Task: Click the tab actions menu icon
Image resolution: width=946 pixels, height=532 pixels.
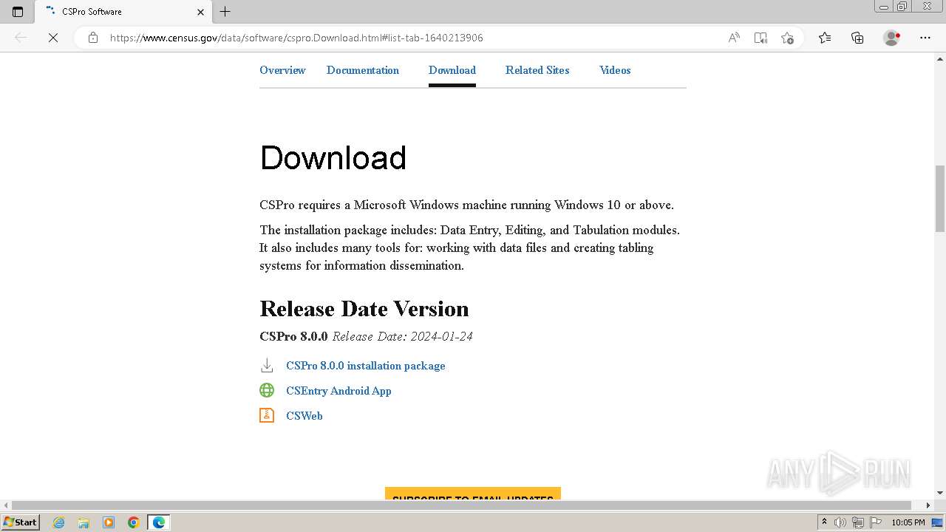Action: 18,12
